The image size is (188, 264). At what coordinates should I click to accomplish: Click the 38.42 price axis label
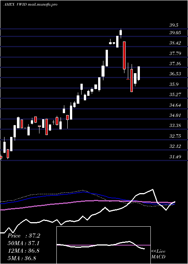[x=175, y=43]
